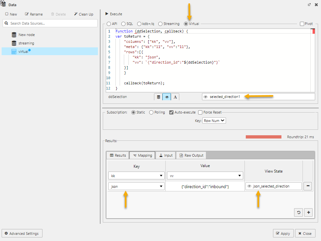Choose the Virtual query type
This screenshot has height=241, width=321.
pos(186,24)
